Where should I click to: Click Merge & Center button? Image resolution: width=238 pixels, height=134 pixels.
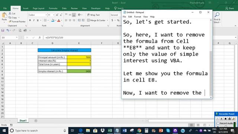96,20
